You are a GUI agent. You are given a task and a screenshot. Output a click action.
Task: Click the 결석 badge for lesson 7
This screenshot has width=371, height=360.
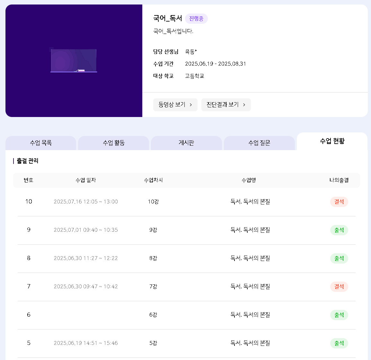click(x=339, y=287)
